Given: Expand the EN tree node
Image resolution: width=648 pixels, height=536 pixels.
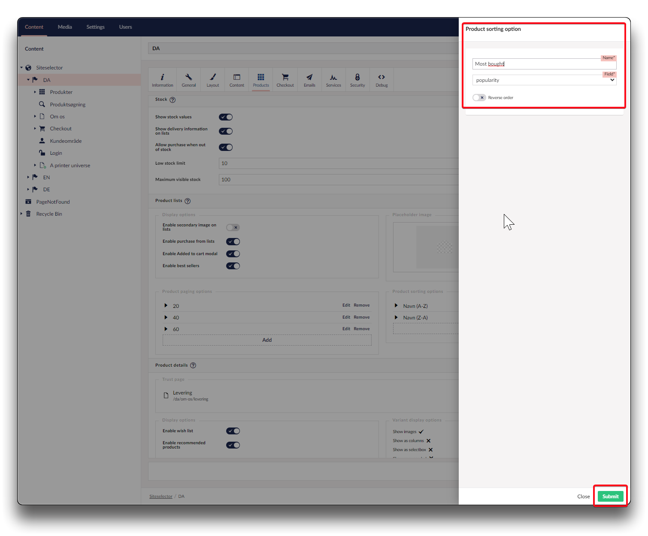Looking at the screenshot, I should [28, 177].
